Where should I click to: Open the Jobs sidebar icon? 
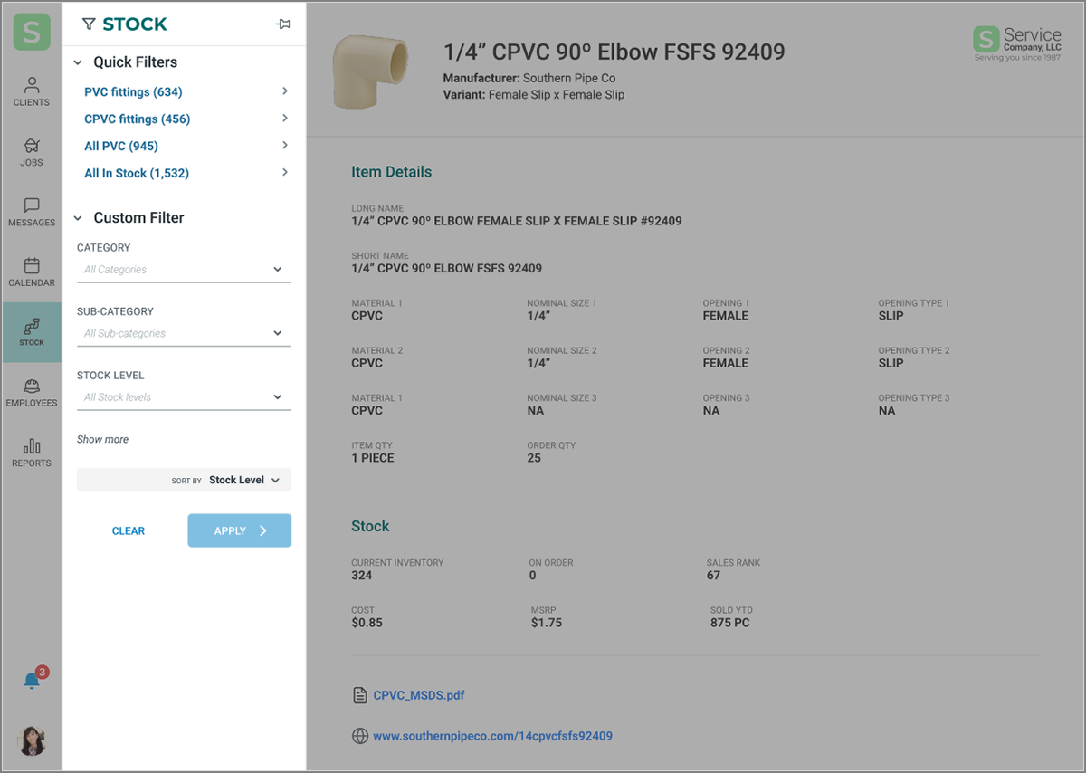click(x=32, y=152)
